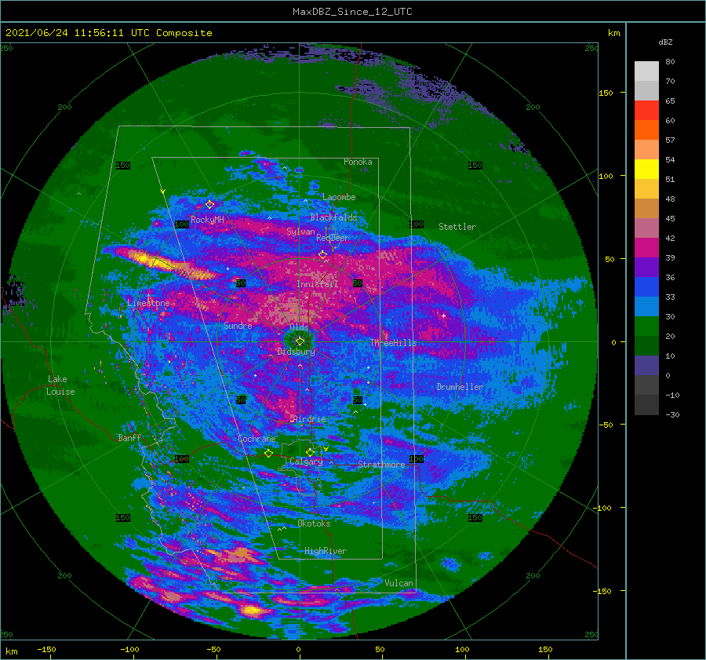Click the yellow diamond marker near Cochrane
Screen dimensions: 706x660
coord(269,453)
